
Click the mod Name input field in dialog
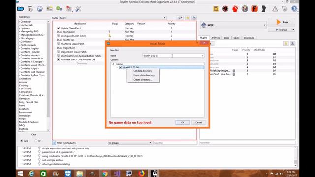click(172, 56)
